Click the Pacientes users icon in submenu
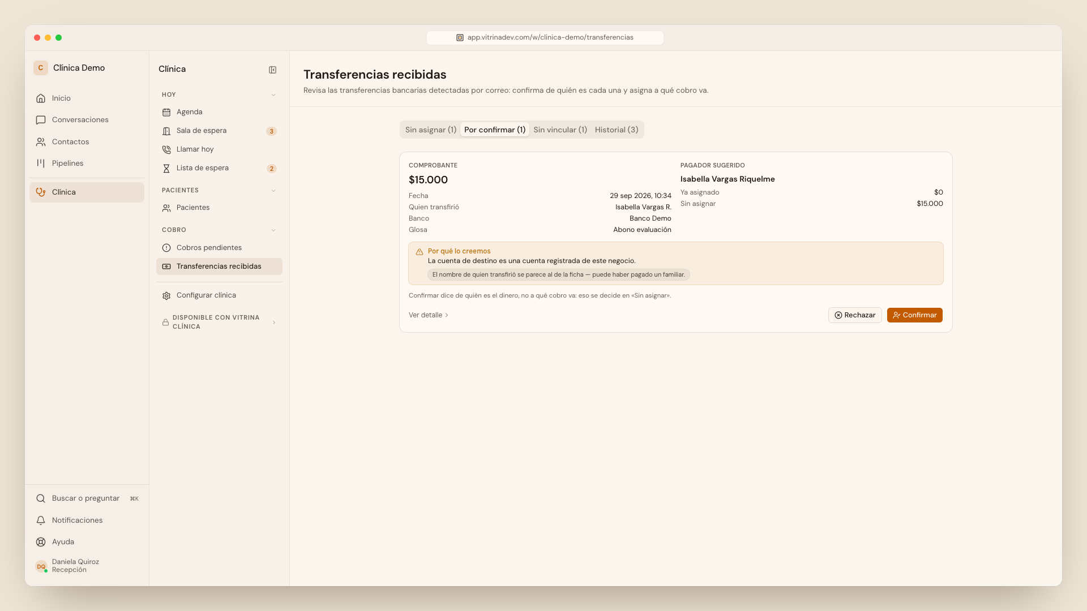This screenshot has width=1087, height=611. [x=166, y=208]
